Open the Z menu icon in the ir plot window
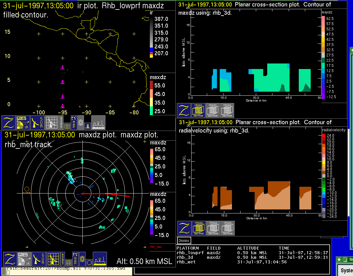The height and width of the screenshot is (276, 353). [9, 123]
